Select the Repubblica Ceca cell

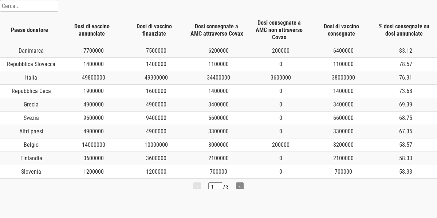(x=31, y=91)
